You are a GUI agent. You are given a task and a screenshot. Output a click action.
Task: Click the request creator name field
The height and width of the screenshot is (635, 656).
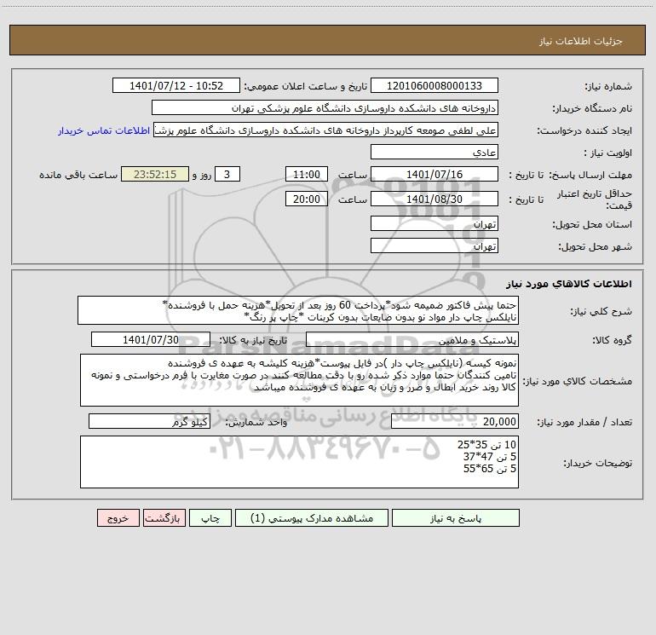pos(326,130)
